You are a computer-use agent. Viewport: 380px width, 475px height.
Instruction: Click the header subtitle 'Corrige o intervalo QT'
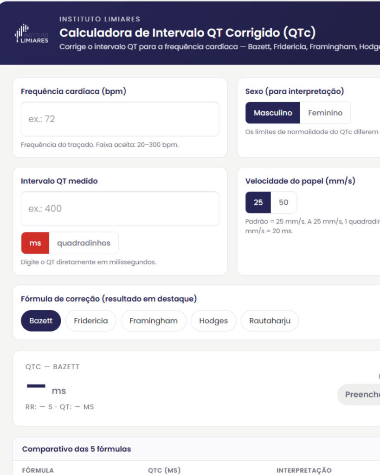tap(220, 47)
